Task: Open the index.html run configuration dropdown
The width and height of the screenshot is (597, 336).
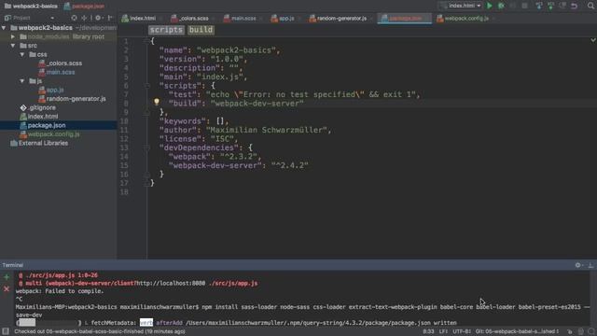Action: pos(460,6)
